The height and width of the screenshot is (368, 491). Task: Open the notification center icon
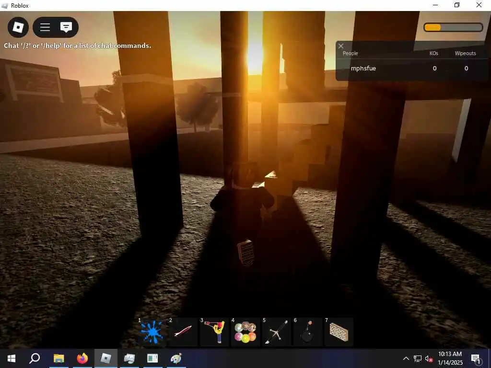476,358
